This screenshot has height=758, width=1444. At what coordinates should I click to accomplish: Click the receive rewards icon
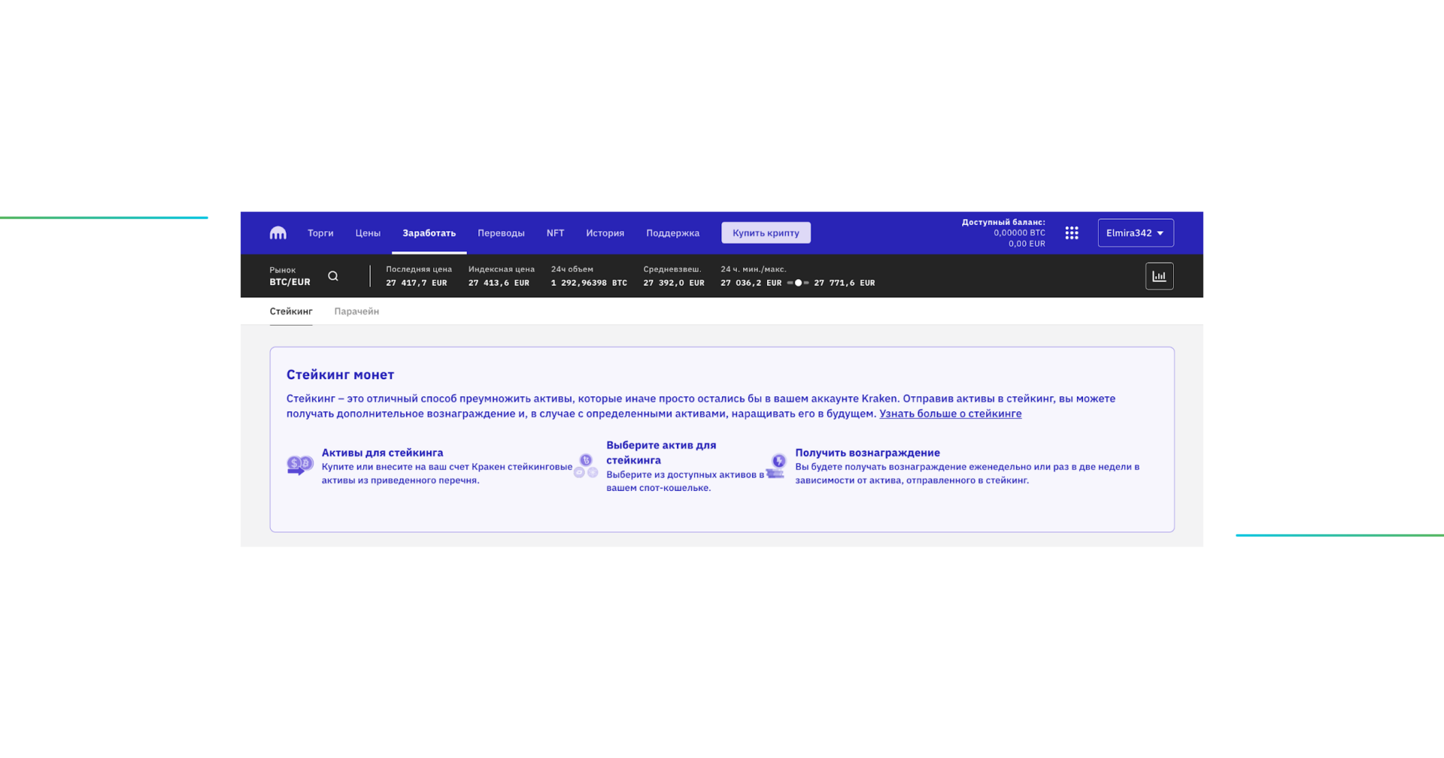776,466
